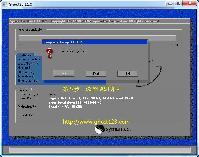Click the Symantec logo icon

tap(99, 129)
